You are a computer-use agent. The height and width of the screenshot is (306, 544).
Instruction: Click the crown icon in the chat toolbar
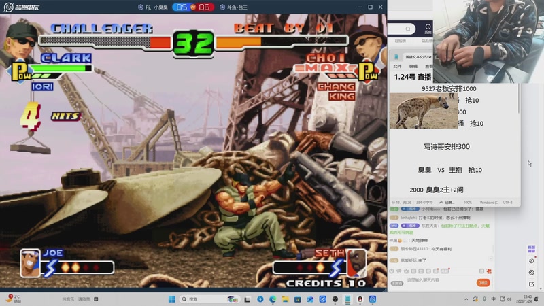(x=406, y=271)
